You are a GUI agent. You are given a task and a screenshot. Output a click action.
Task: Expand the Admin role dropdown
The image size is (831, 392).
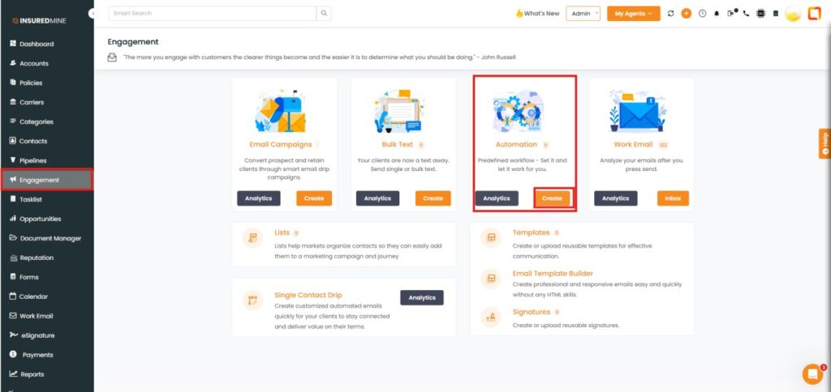click(583, 14)
